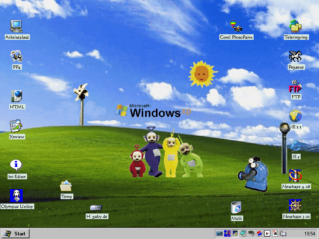The height and width of the screenshot is (239, 319).
Task: Launch IE 2.1 browser
Action: click(x=295, y=116)
